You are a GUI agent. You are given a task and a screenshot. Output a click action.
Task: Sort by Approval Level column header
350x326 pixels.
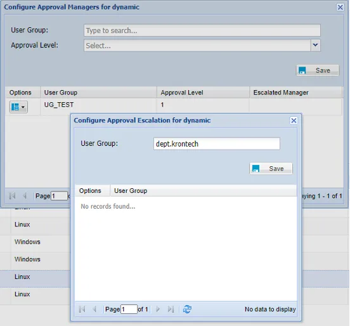pyautogui.click(x=203, y=93)
